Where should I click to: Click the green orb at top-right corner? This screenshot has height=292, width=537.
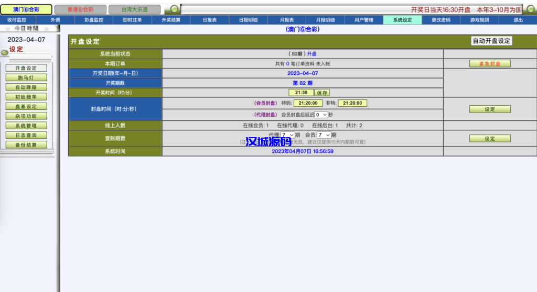click(530, 9)
